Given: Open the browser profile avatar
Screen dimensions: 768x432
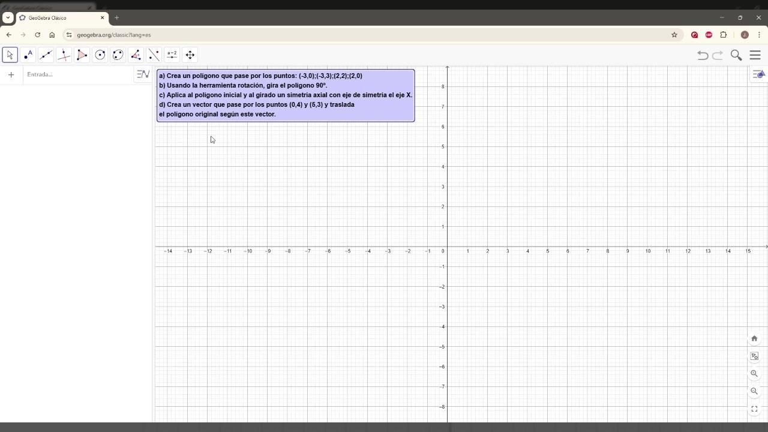Looking at the screenshot, I should click(x=745, y=35).
